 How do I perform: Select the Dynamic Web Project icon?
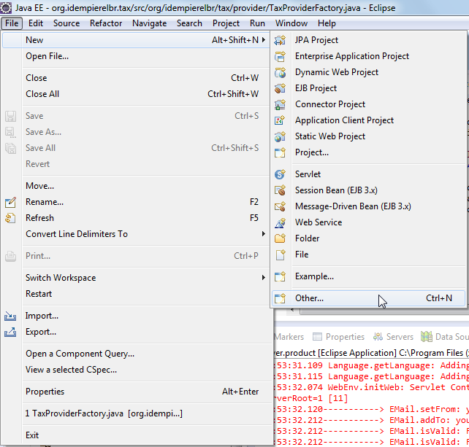point(280,72)
